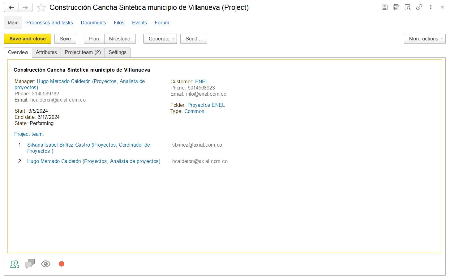Navigate back with left arrow
The height and width of the screenshot is (279, 450).
(11, 7)
